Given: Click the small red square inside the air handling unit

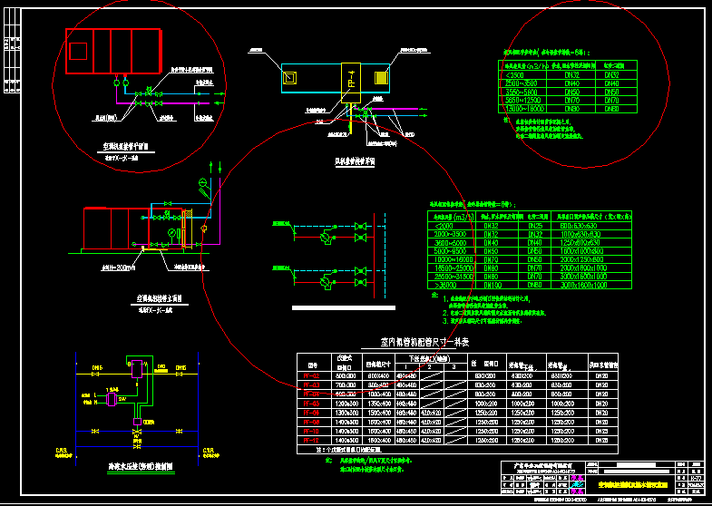Looking at the screenshot, I should click(78, 50).
